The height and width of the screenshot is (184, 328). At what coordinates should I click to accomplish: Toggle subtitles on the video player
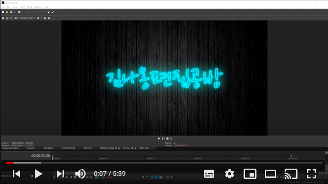pos(209,174)
